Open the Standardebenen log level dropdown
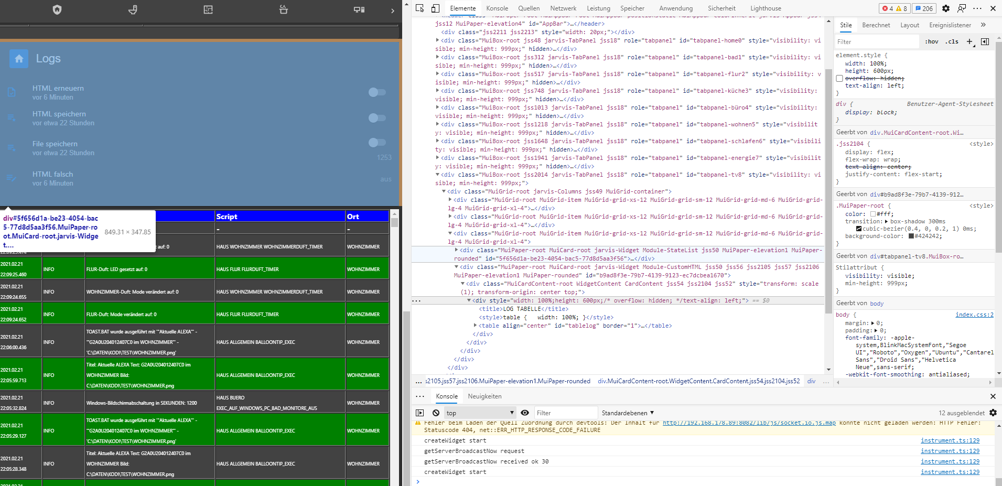 (x=628, y=413)
